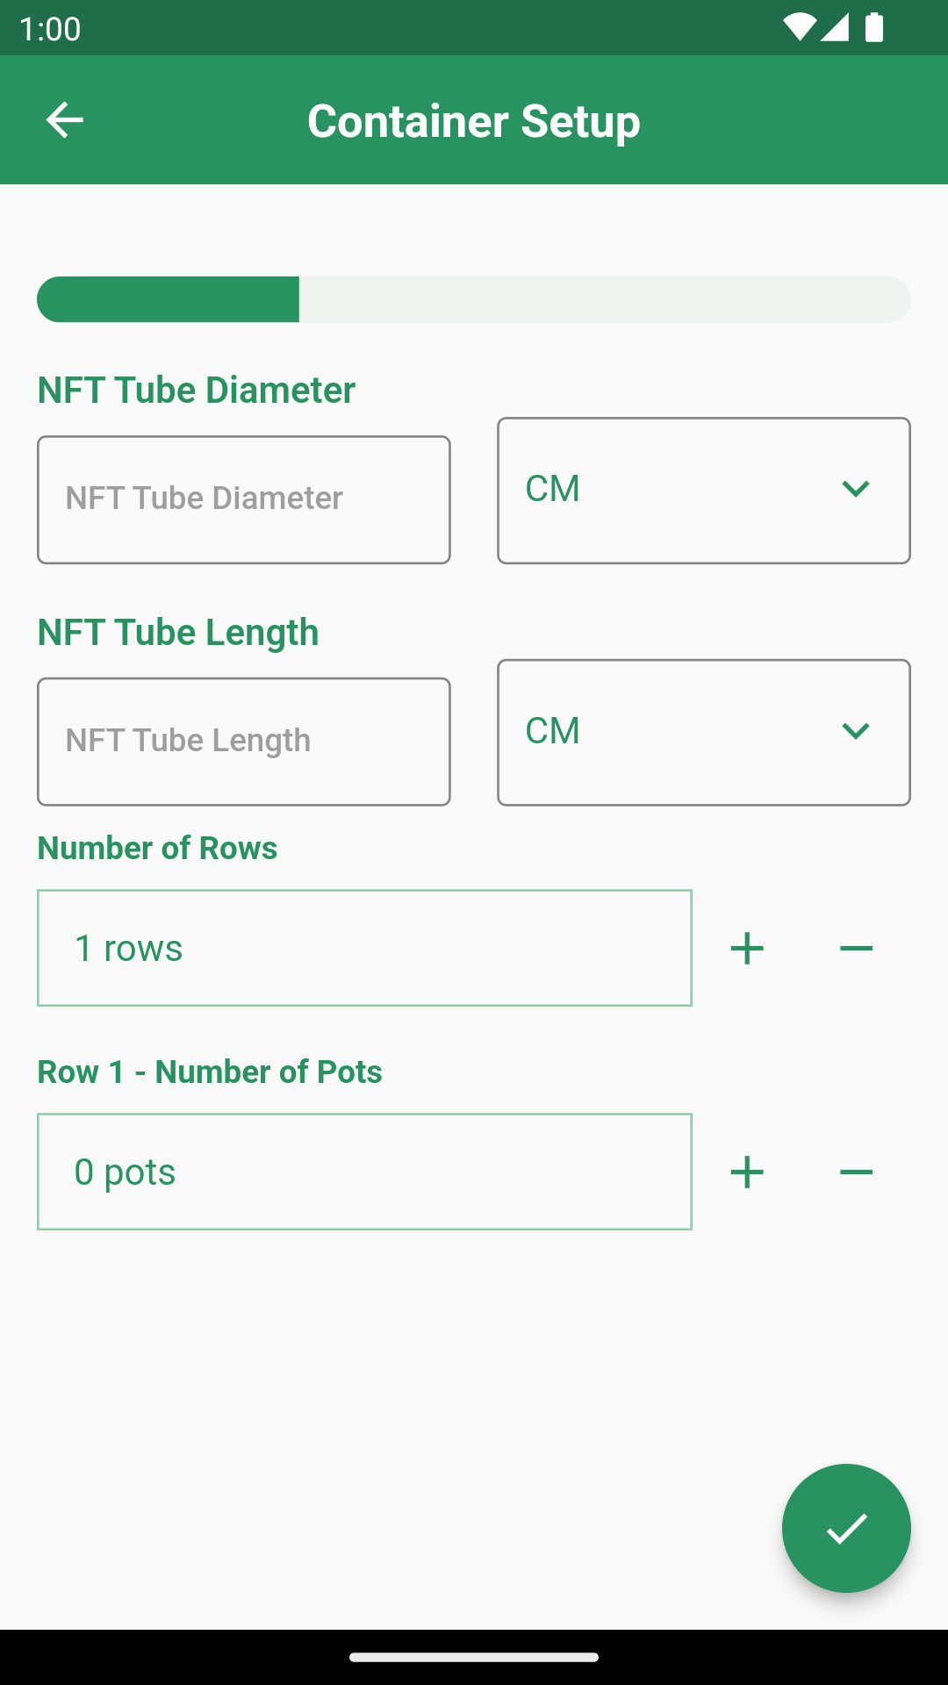
Task: Increase number of rows with plus
Action: (747, 949)
